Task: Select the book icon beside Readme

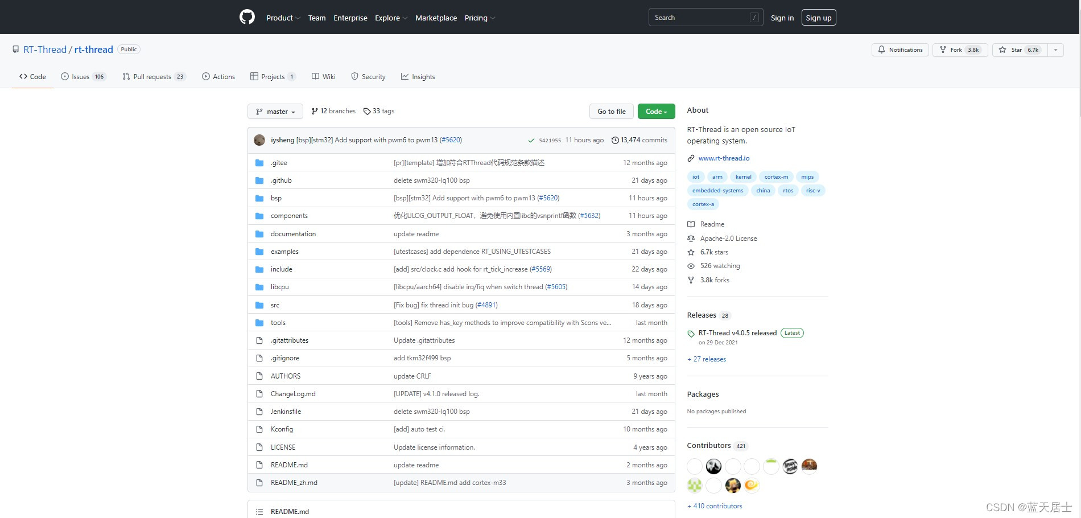Action: click(x=691, y=224)
